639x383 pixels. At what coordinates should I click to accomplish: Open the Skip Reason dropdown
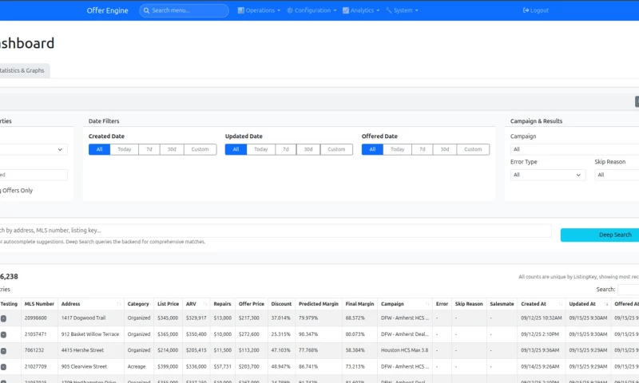click(617, 175)
